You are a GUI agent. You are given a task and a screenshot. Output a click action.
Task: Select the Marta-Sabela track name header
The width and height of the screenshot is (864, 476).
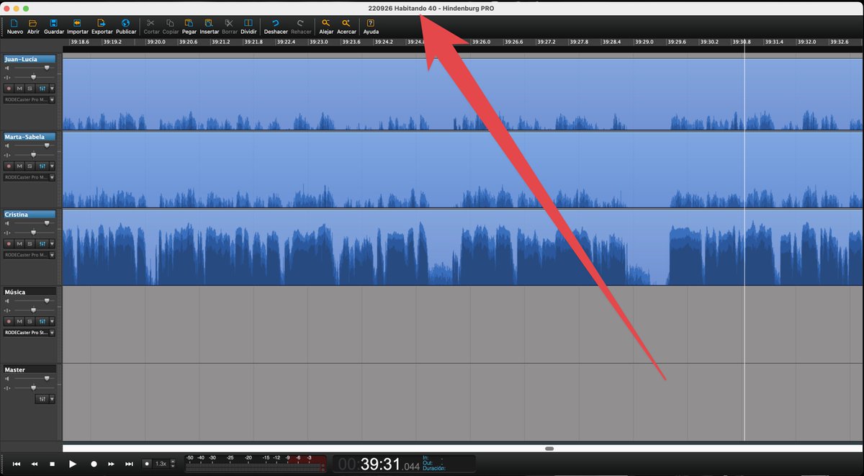[x=30, y=137]
